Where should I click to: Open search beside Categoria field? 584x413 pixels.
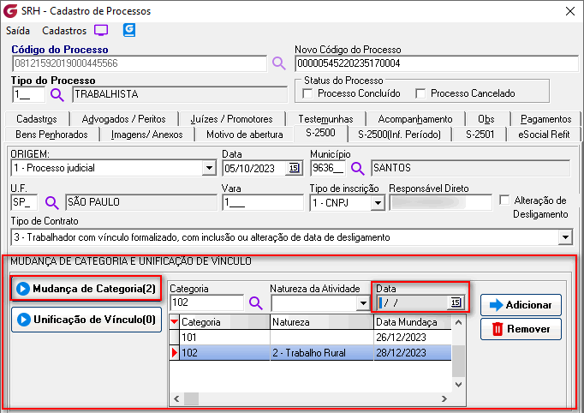coord(255,302)
